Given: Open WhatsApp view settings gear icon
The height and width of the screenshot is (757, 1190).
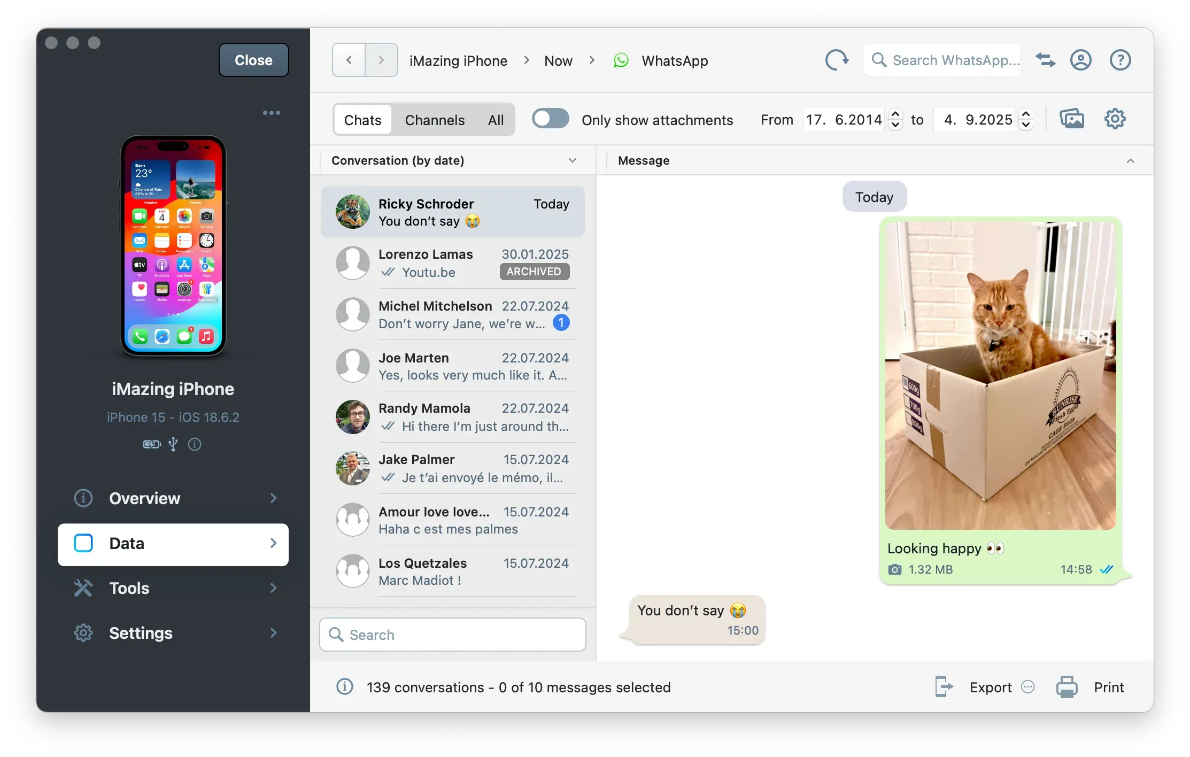Looking at the screenshot, I should pos(1115,119).
